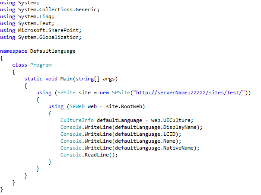This screenshot has width=261, height=195.
Task: Click 'System.Globalization' namespace text
Action: tap(48, 37)
